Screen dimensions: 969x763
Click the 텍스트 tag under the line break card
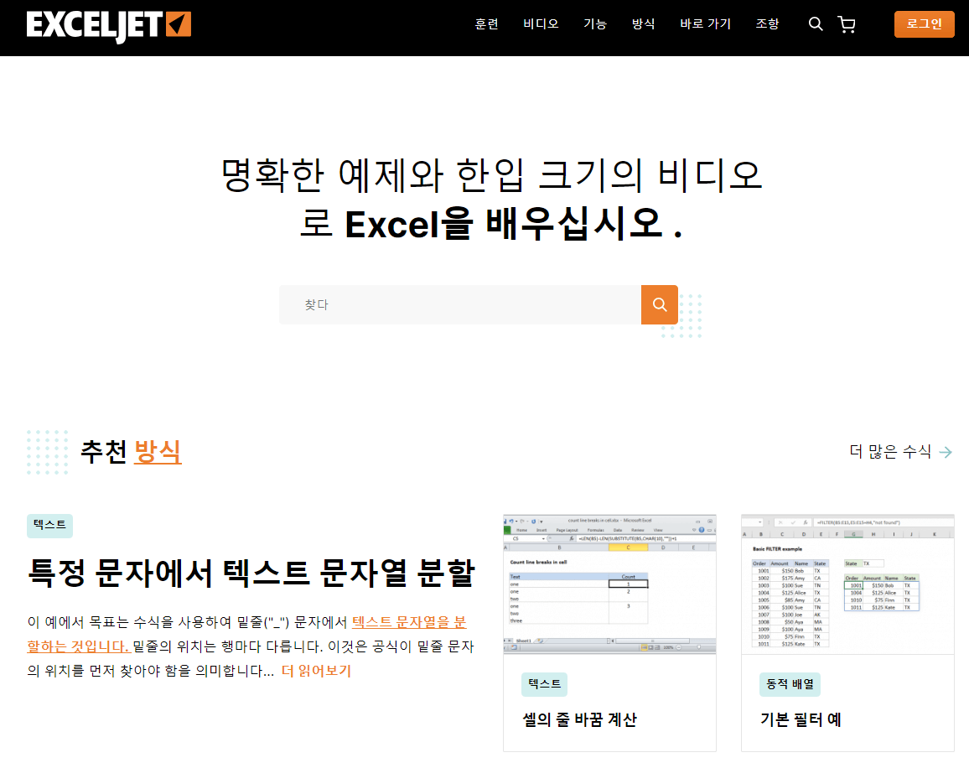click(543, 684)
